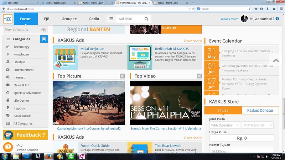Click the volume icon in system tray
This screenshot has height=160, width=285.
[267, 157]
